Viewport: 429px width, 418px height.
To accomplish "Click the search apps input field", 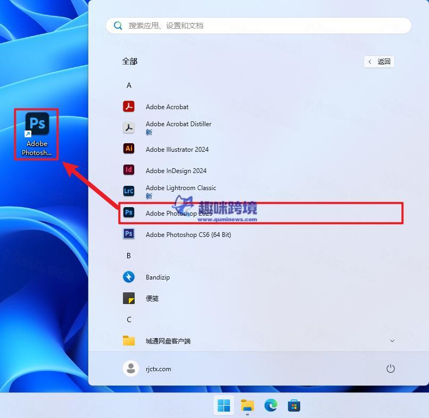I will tap(259, 25).
